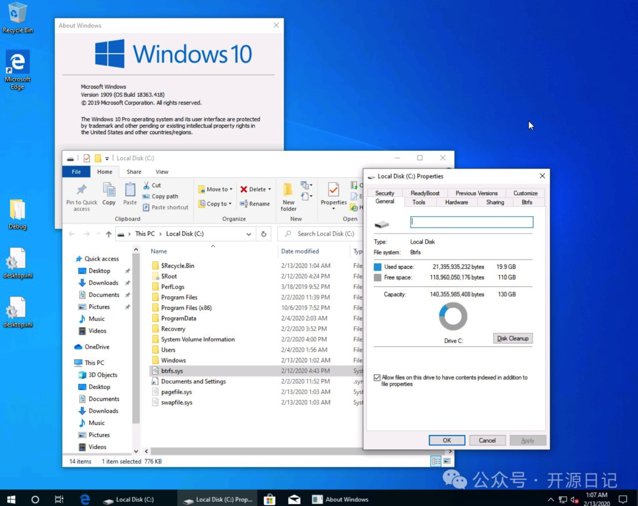Open Microsoft Edge from the taskbar
The height and width of the screenshot is (506, 638).
click(84, 498)
